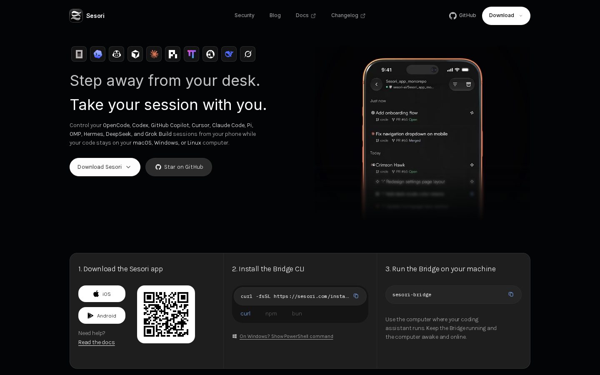Viewport: 600px width, 375px height.
Task: Click '1. Download the Sesori app' heading
Action: pyautogui.click(x=120, y=269)
